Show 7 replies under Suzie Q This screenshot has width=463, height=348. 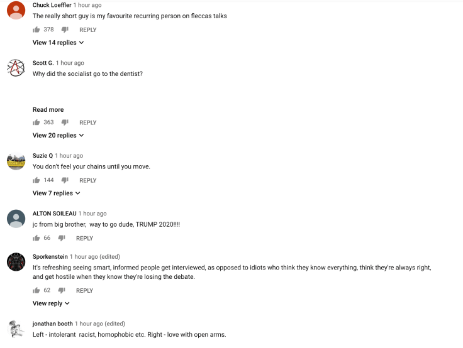tap(57, 193)
